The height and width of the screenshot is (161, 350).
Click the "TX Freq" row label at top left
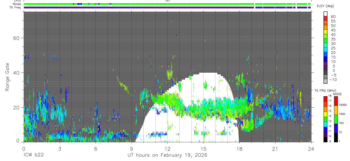[16, 7]
